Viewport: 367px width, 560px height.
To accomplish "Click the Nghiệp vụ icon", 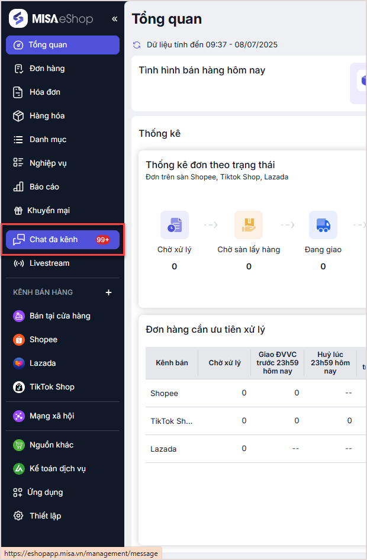I will click(x=18, y=163).
